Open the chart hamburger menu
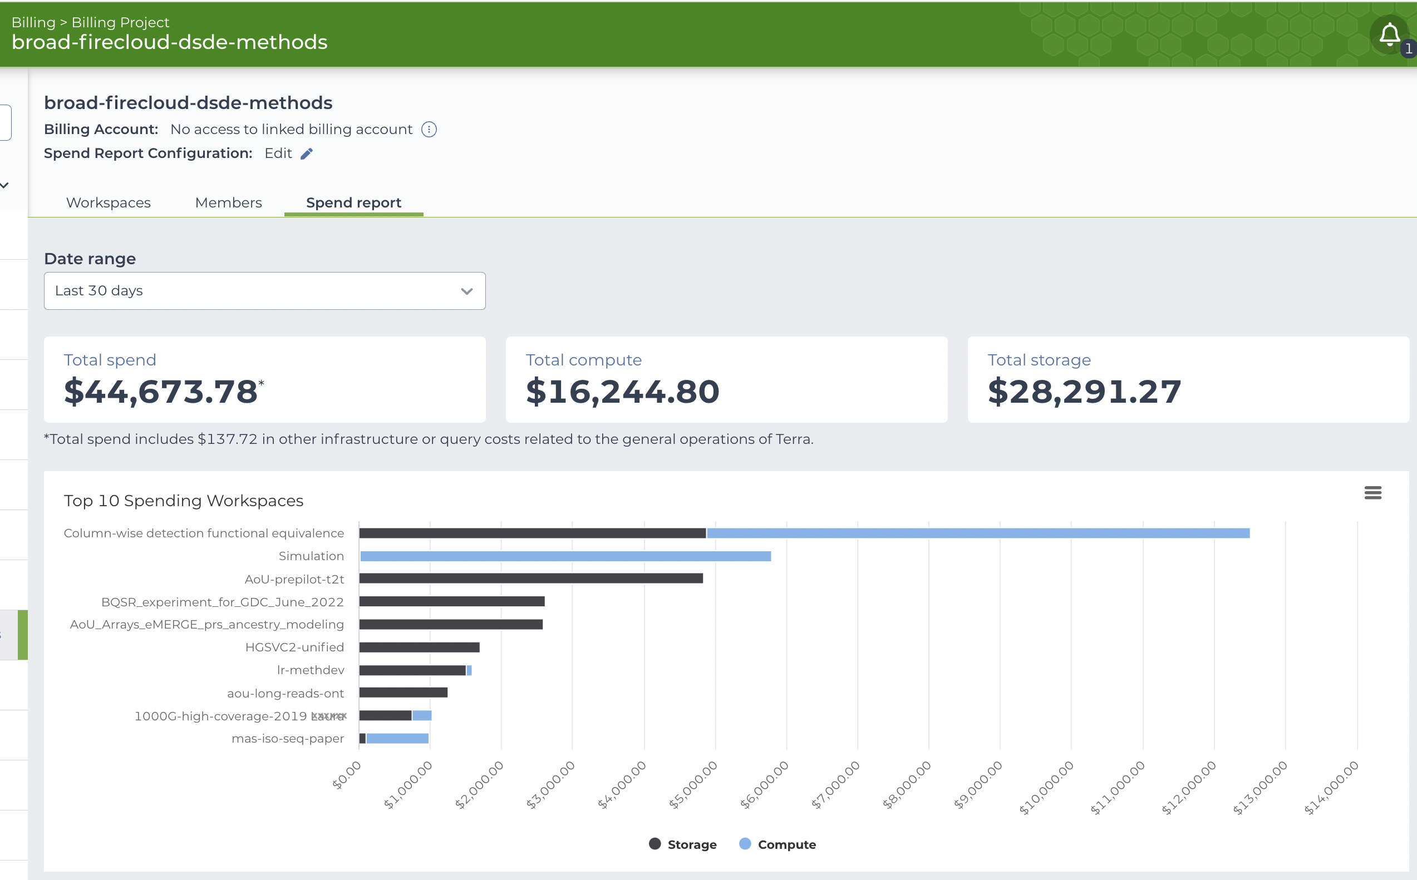Image resolution: width=1417 pixels, height=880 pixels. (x=1373, y=493)
